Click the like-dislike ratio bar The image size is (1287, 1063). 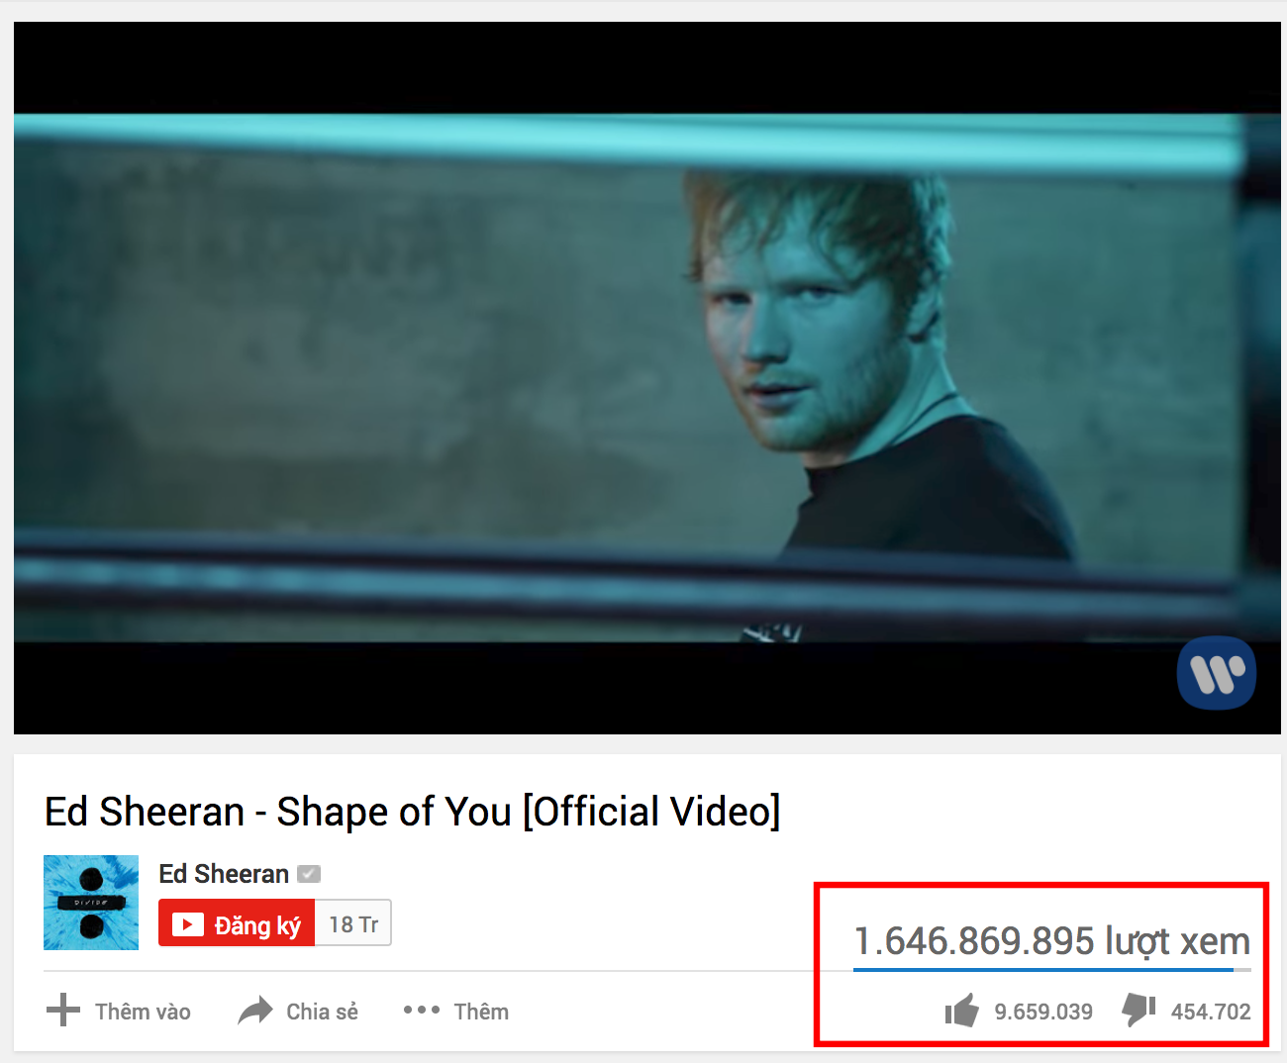coord(1051,970)
